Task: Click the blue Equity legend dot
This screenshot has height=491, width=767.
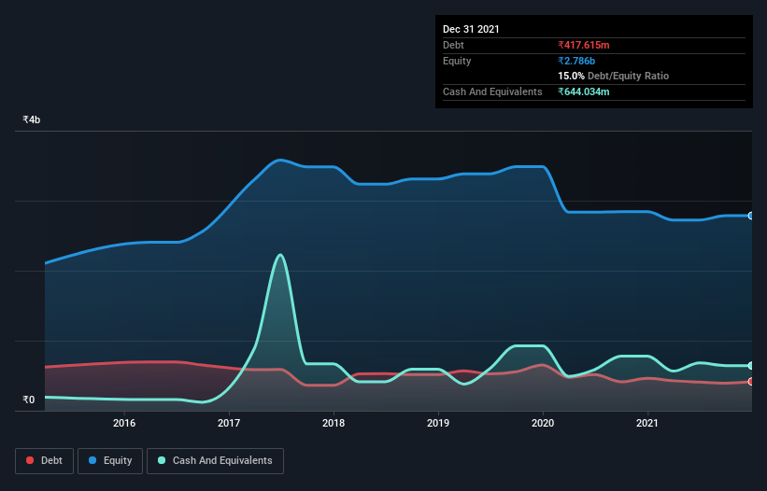Action: pos(92,460)
